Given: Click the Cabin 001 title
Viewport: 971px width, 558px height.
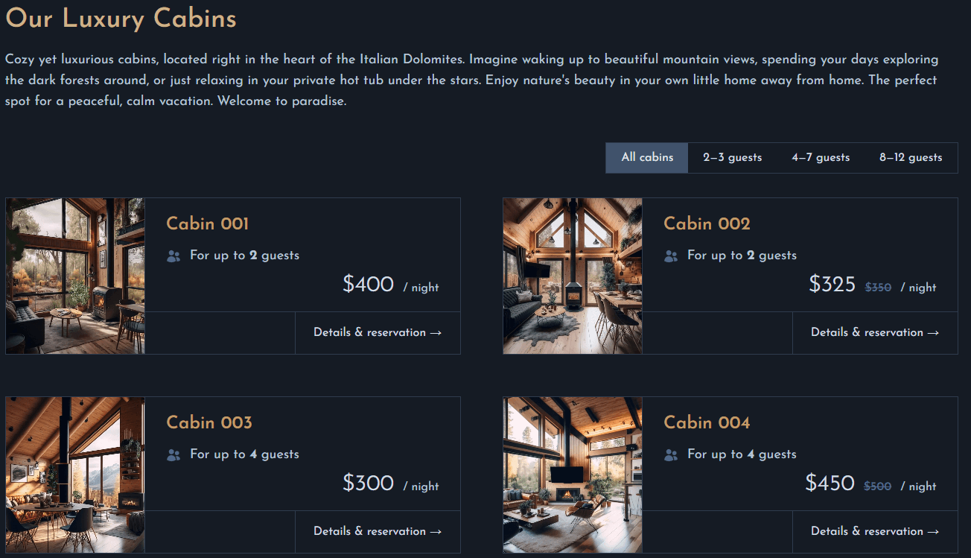Looking at the screenshot, I should (208, 223).
